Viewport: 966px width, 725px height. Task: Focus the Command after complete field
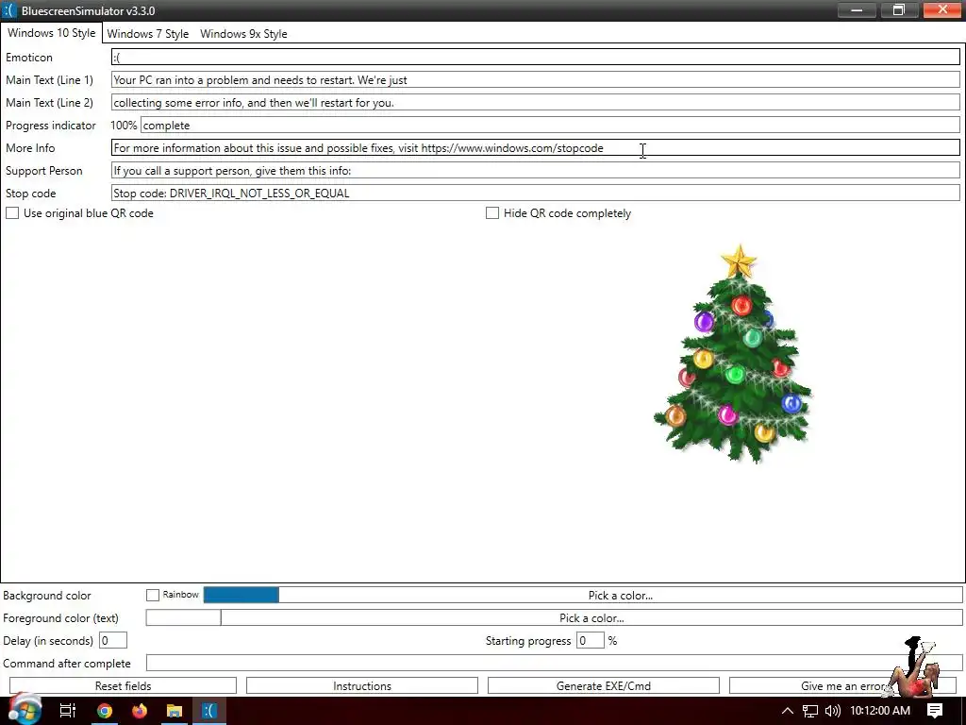tap(554, 664)
